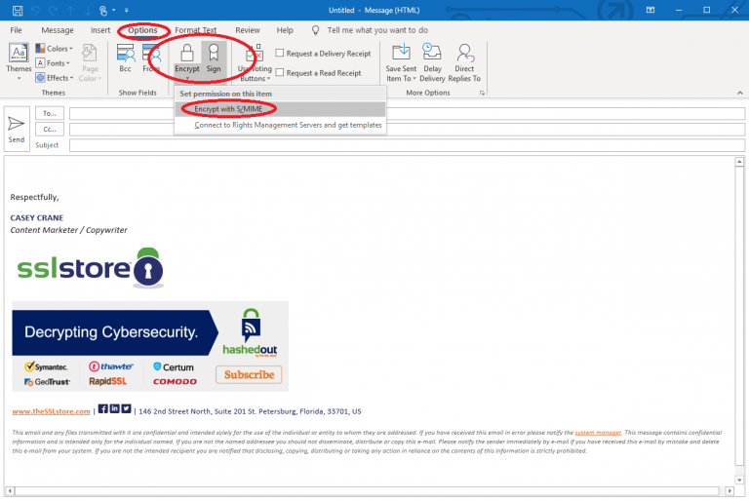The width and height of the screenshot is (749, 501).
Task: Enable Request a Read Receipt
Action: (x=280, y=73)
